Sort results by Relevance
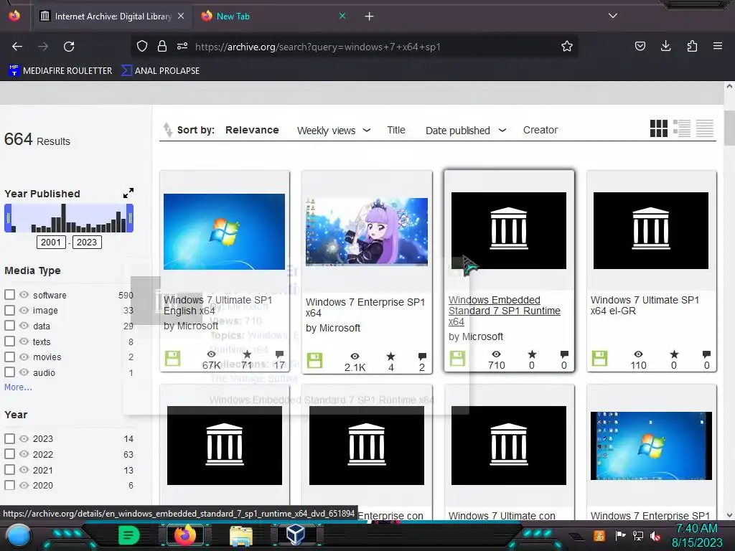 coord(252,130)
